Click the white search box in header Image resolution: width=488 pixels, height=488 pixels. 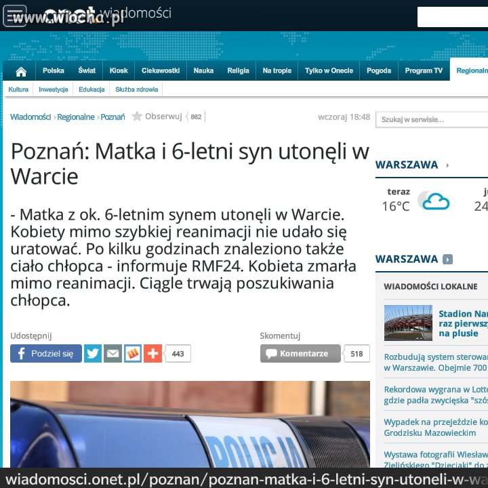click(453, 17)
